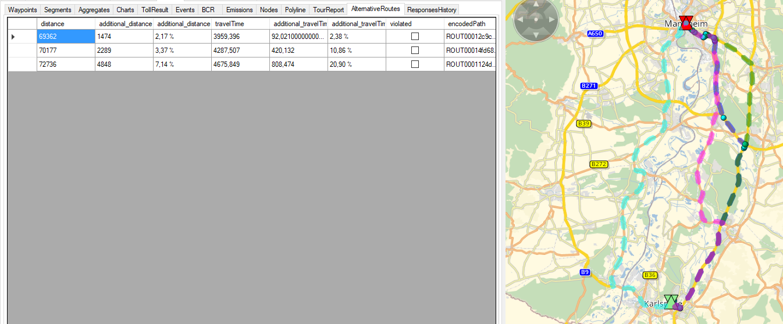Screen dimensions: 783x324
Task: Sort table by distance column header
Action: click(x=65, y=24)
